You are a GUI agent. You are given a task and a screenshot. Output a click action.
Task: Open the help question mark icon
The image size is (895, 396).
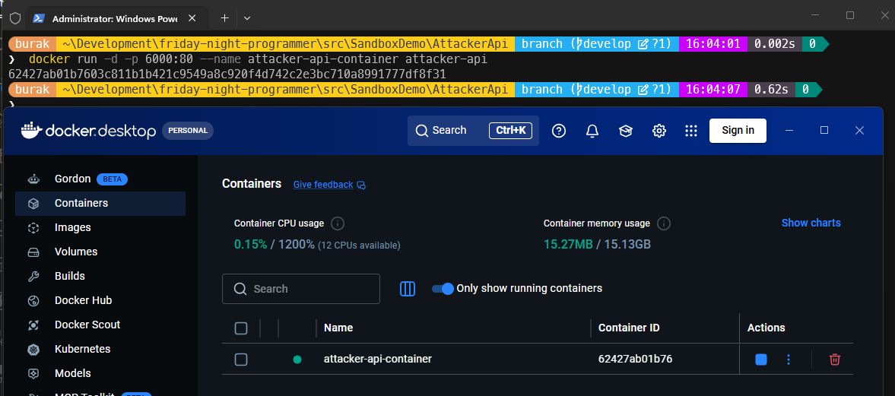pyautogui.click(x=559, y=131)
